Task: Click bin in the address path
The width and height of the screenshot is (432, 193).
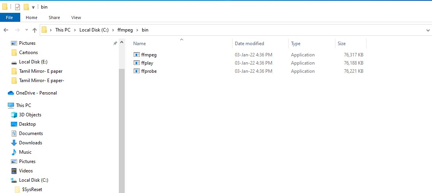Action: coord(145,30)
